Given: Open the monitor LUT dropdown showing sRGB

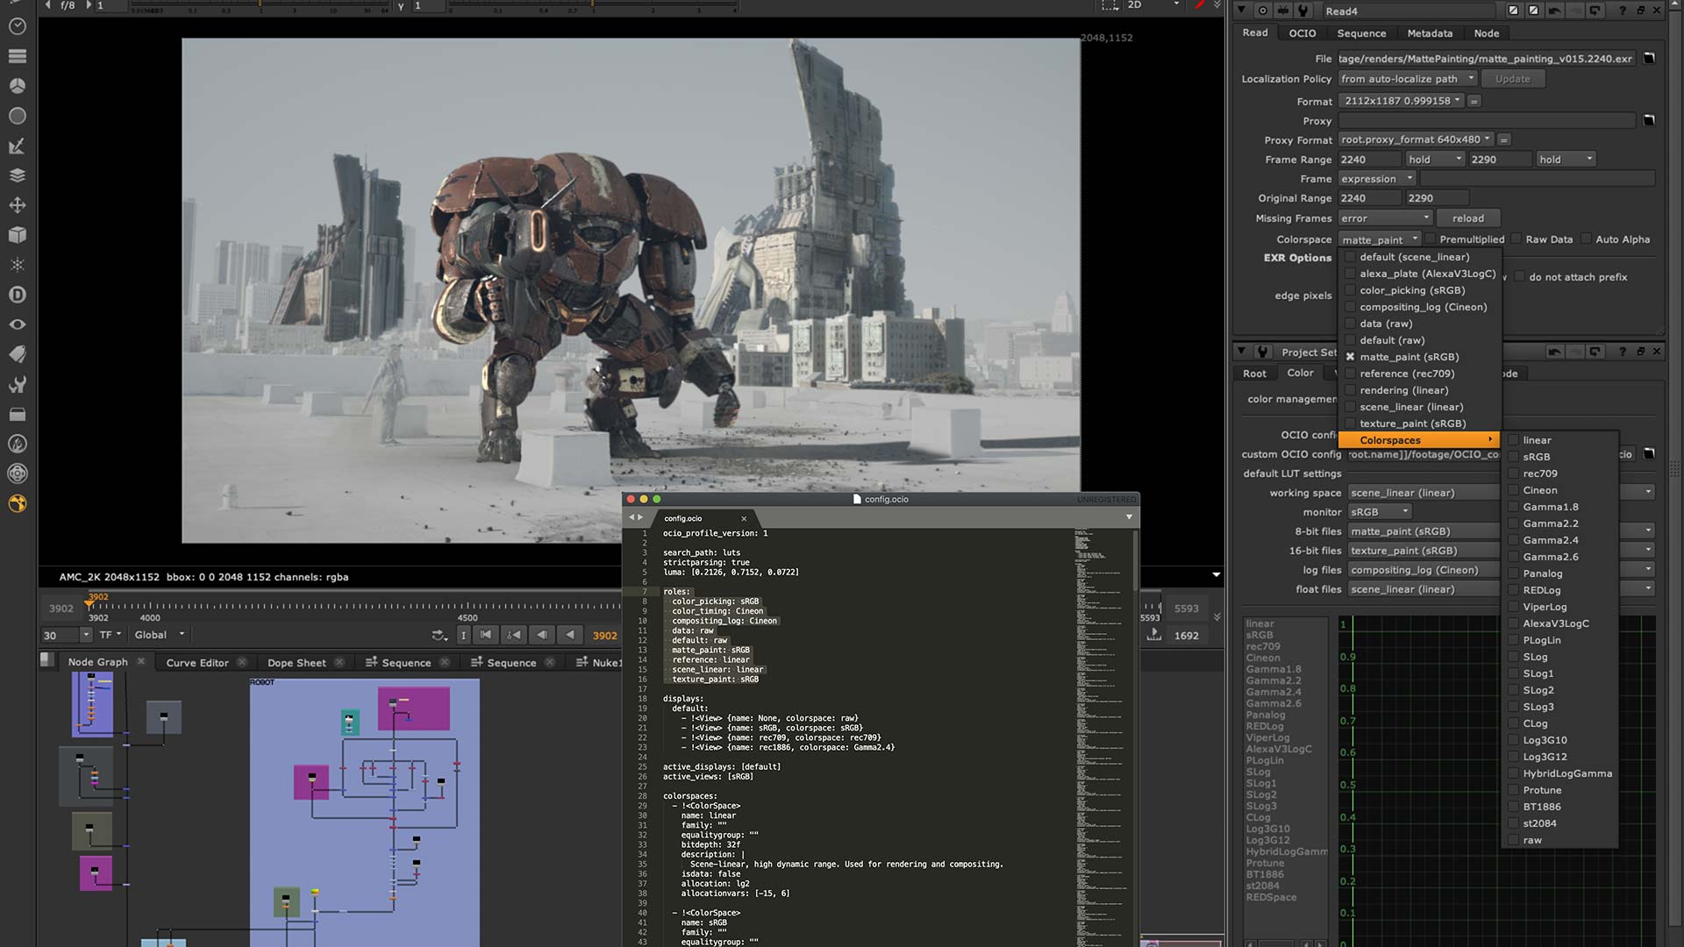Looking at the screenshot, I should point(1378,511).
